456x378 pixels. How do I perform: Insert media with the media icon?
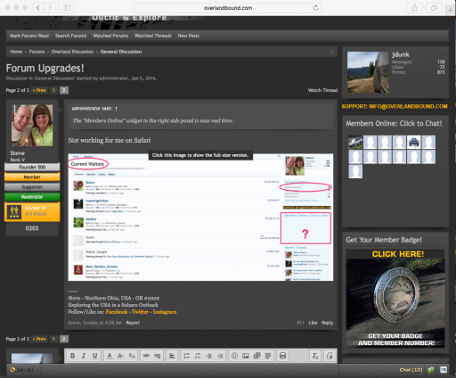point(256,356)
